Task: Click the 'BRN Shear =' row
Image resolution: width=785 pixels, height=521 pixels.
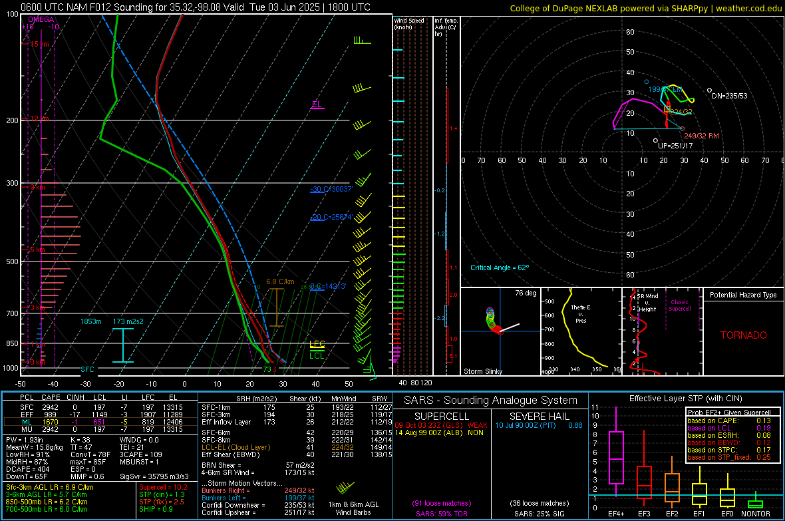Action: [x=258, y=465]
